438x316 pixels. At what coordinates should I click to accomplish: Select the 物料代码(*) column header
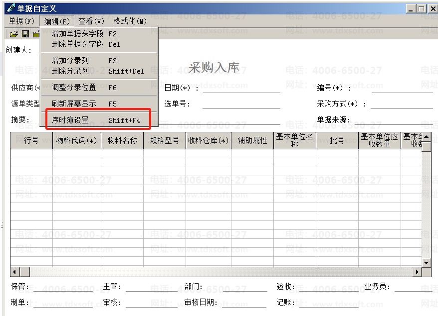(x=76, y=140)
